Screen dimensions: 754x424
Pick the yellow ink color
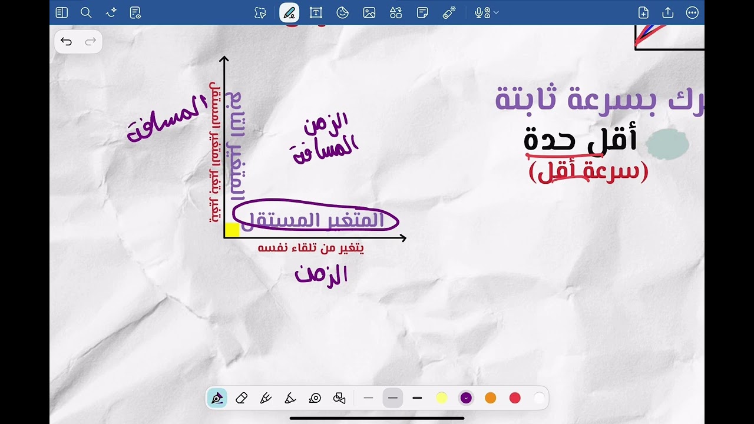click(442, 398)
